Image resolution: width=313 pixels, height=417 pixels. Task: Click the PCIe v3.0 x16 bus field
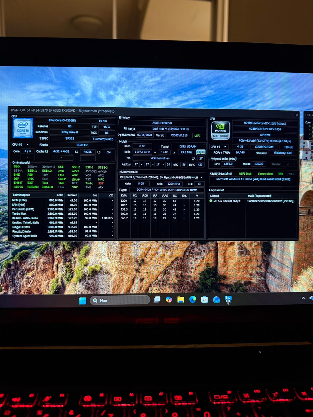click(x=265, y=141)
